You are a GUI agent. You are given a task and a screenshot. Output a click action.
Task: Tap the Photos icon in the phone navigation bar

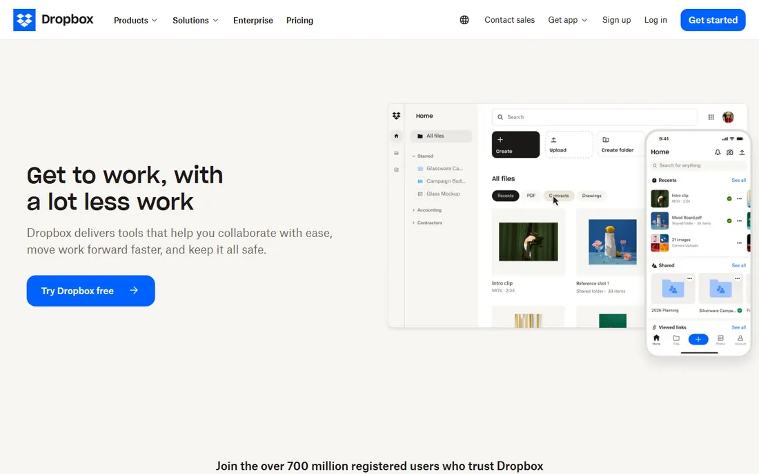[720, 340]
